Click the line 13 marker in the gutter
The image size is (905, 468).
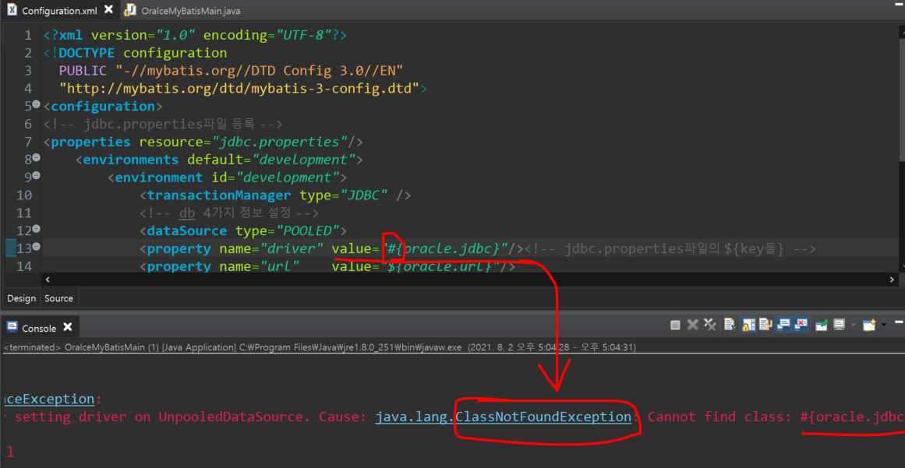pyautogui.click(x=10, y=248)
